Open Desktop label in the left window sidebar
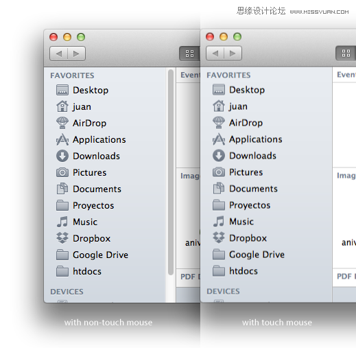The height and width of the screenshot is (348, 356). [91, 90]
